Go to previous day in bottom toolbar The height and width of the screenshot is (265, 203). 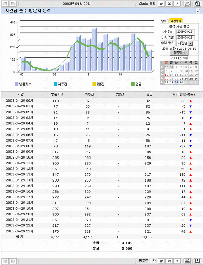click(5, 261)
